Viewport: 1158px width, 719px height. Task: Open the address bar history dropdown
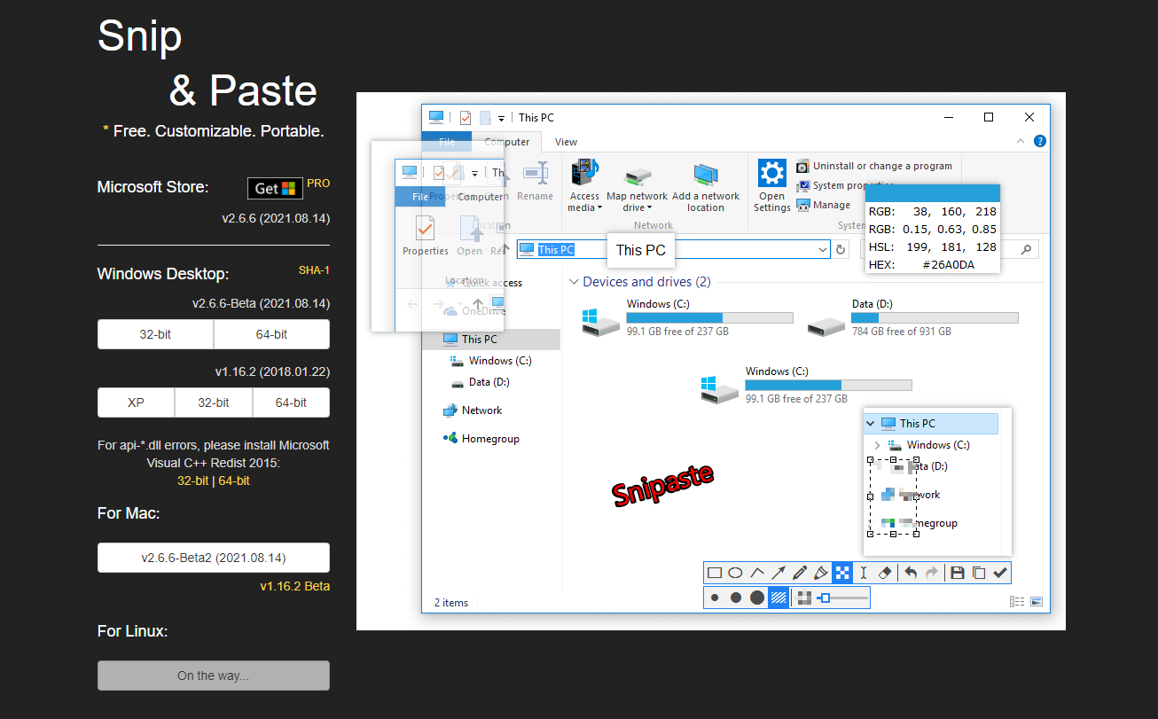coord(824,250)
